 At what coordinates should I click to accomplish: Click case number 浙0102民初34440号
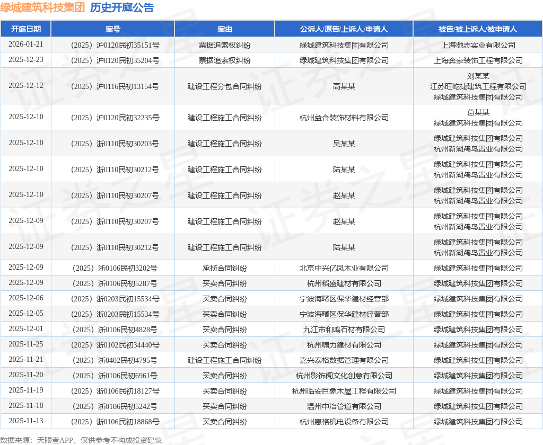point(115,345)
